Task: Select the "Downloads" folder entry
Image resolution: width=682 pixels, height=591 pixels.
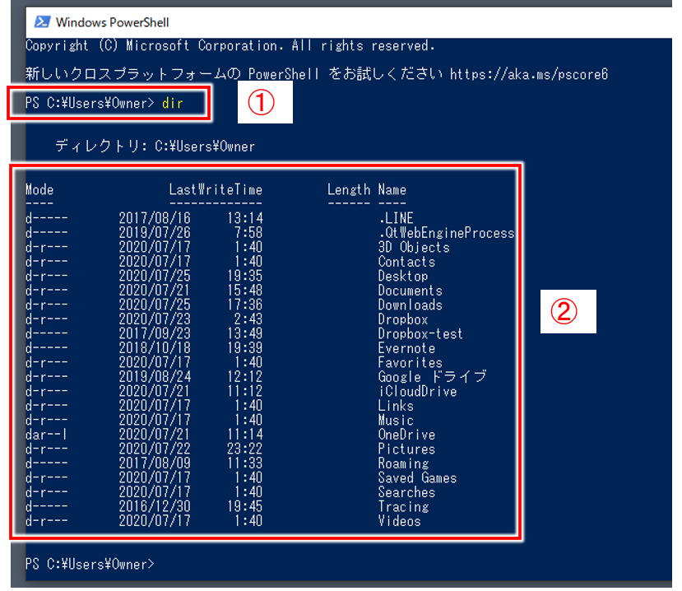Action: tap(411, 305)
